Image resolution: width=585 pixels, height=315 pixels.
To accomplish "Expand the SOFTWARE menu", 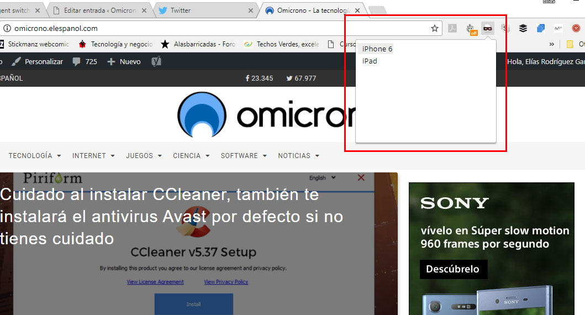I will click(x=244, y=156).
